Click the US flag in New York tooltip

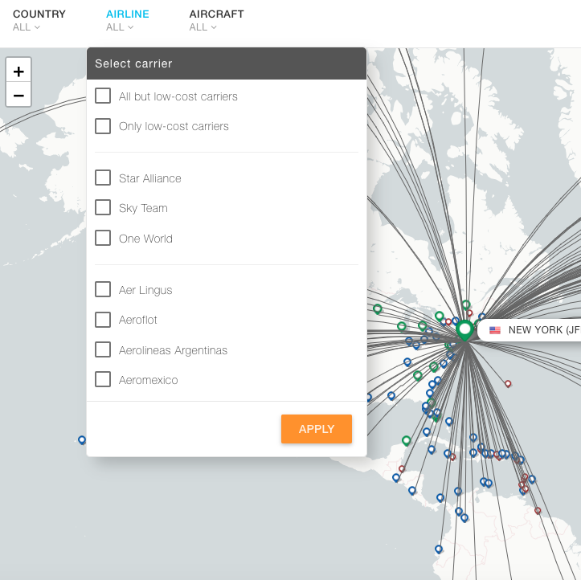tap(495, 330)
